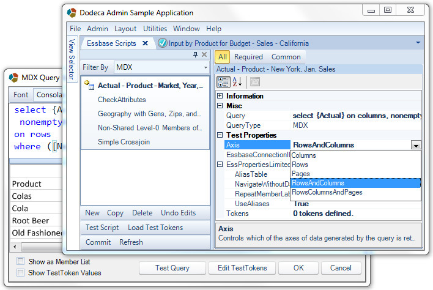The width and height of the screenshot is (433, 290).
Task: Check Show TestToken Values checkbox
Action: [20, 273]
